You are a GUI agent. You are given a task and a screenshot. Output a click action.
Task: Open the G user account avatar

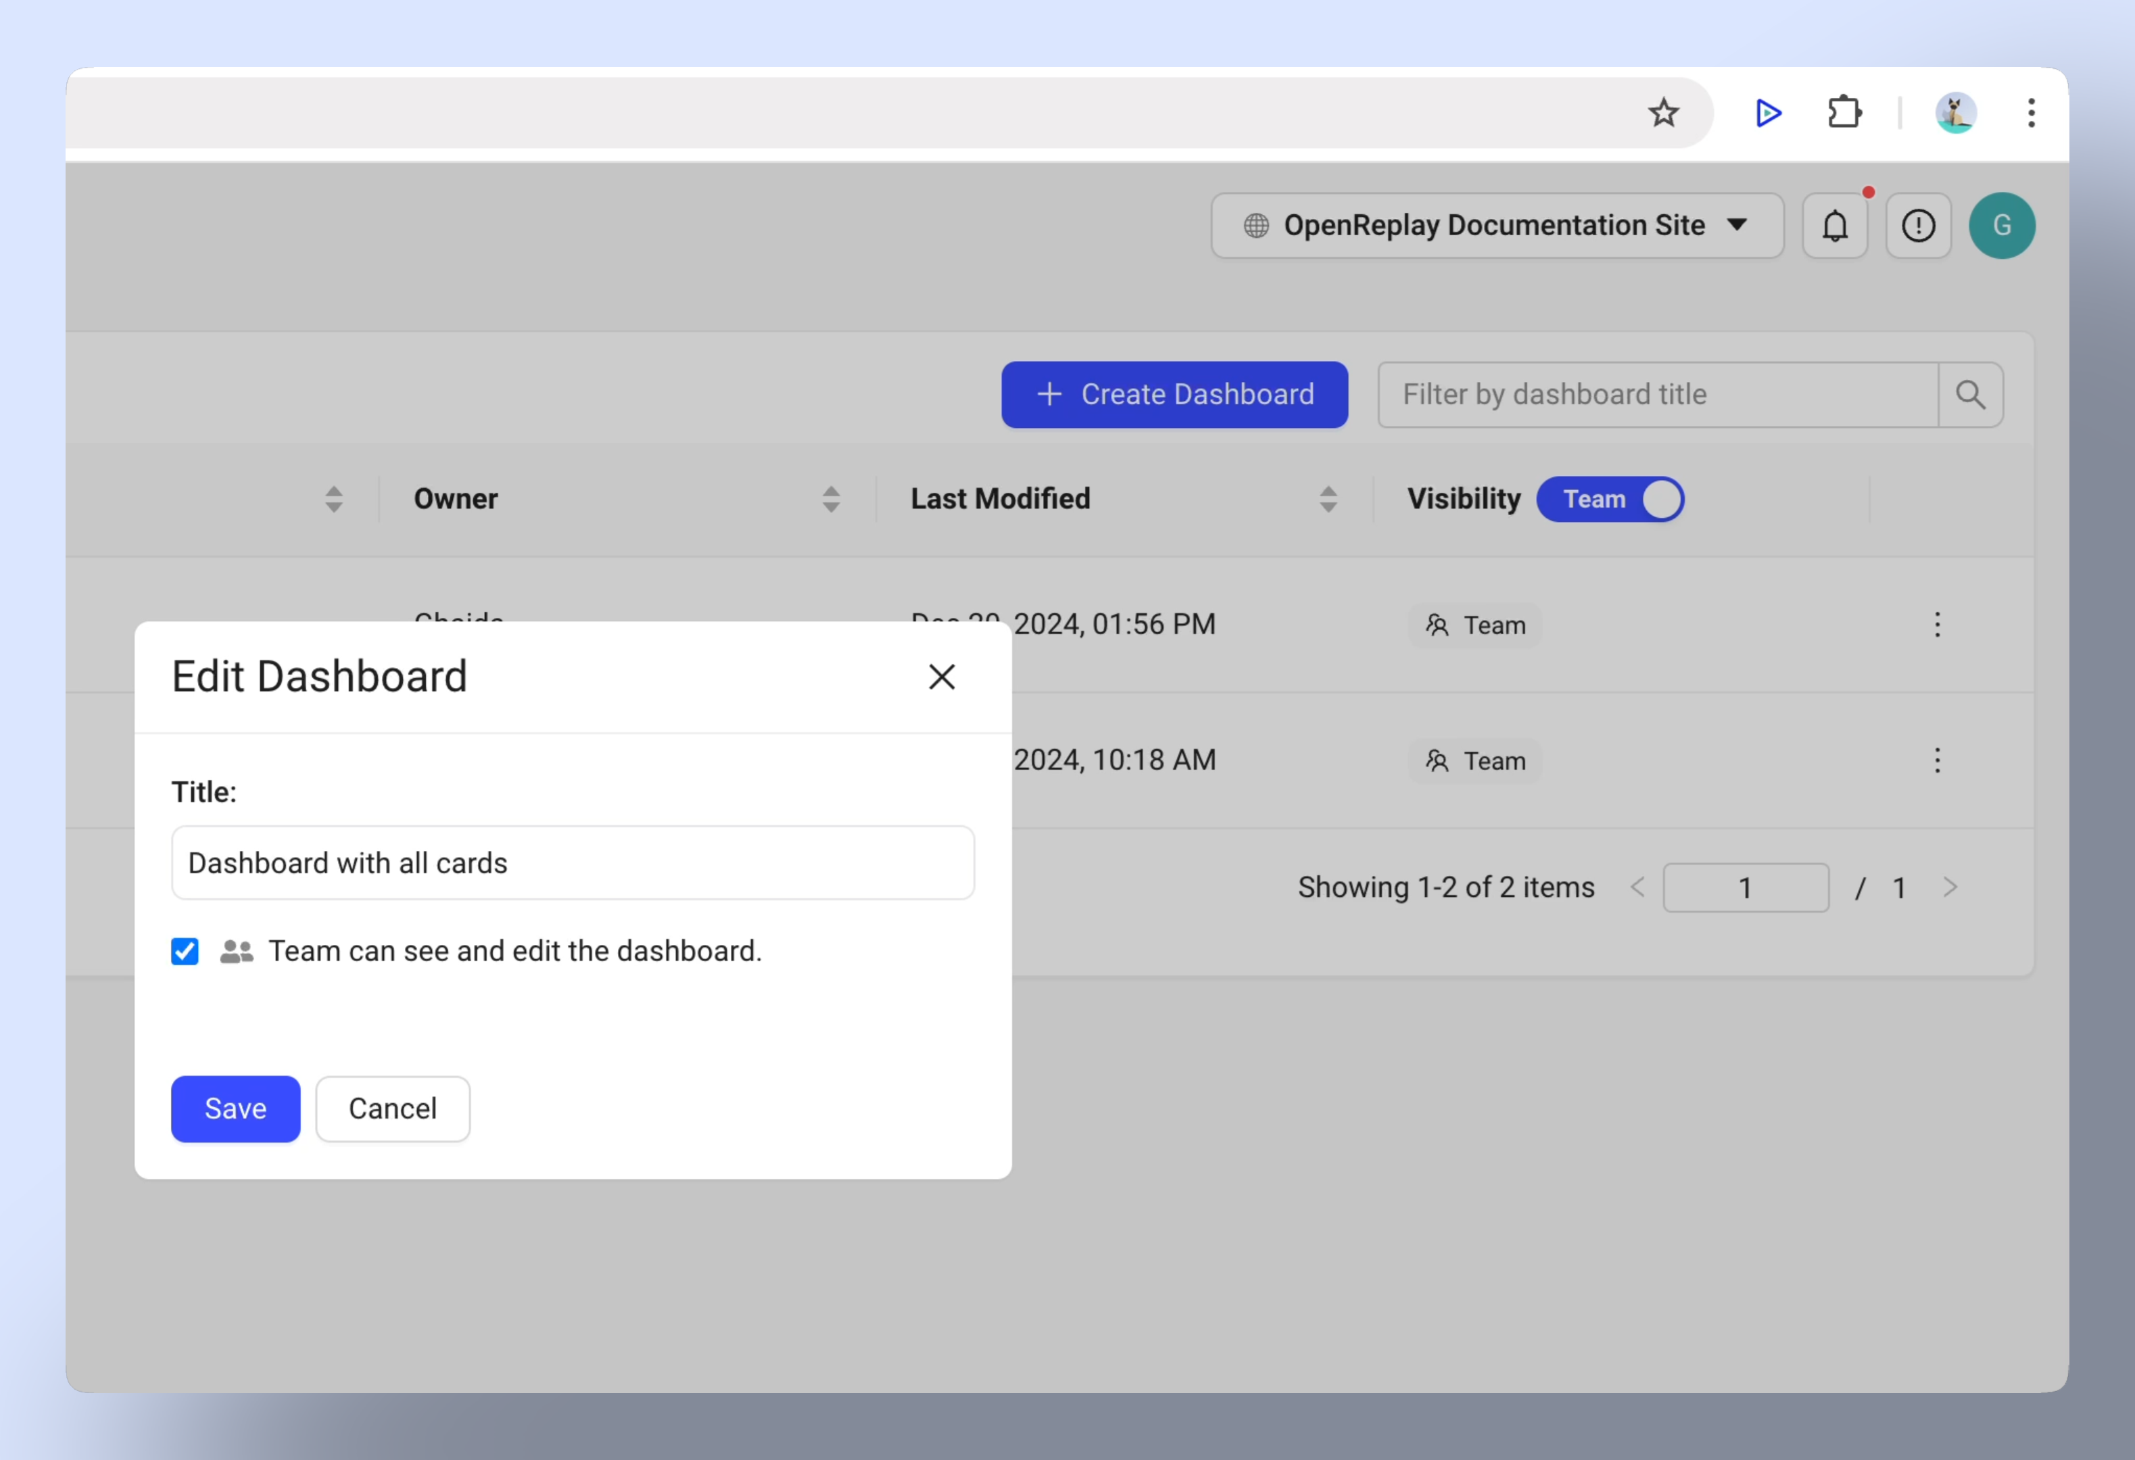pos(2002,225)
